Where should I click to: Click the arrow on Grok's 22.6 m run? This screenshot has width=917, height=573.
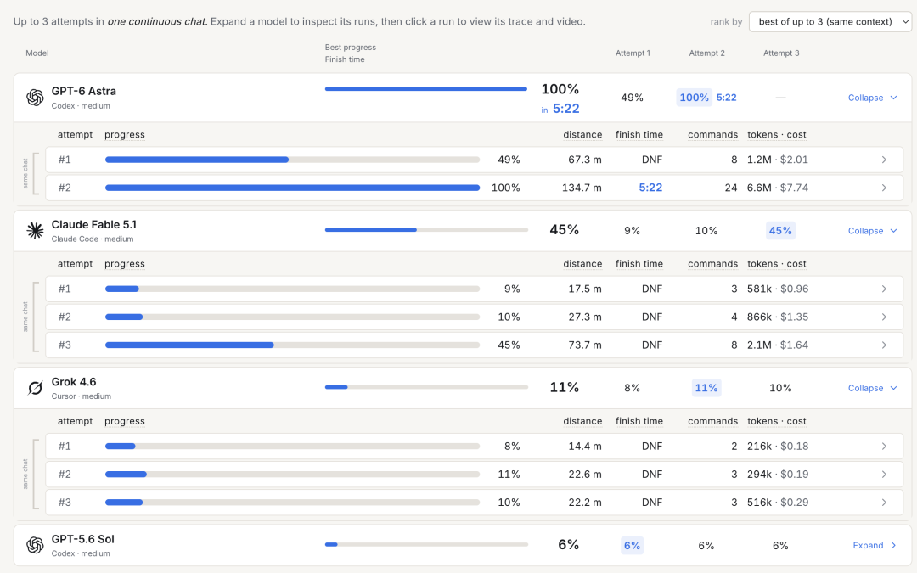pos(884,475)
